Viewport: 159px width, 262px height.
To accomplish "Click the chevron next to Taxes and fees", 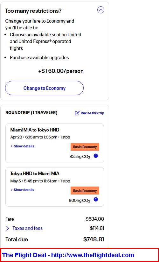I will [8, 228].
